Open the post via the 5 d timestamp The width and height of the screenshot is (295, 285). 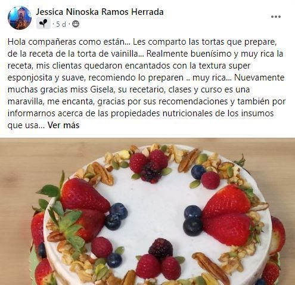61,24
